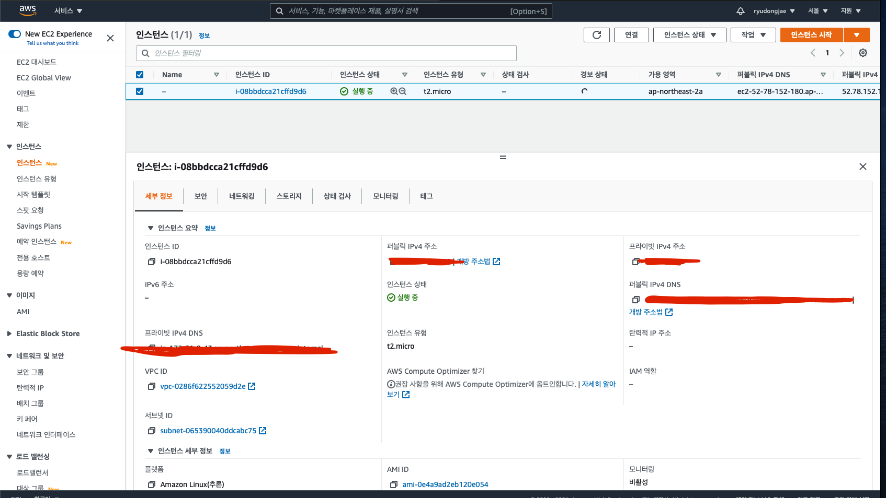Uncheck the i-08bbdcca21cffd9d6 row checkbox
Viewport: 886px width, 498px height.
[x=140, y=91]
